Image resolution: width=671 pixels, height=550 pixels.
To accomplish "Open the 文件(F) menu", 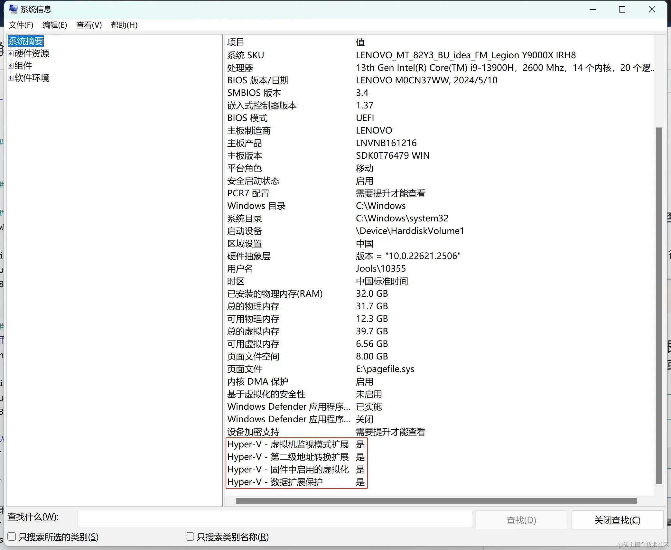I will coord(21,25).
